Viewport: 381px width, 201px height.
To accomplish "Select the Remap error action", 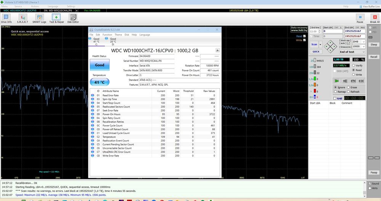I will (x=335, y=92).
